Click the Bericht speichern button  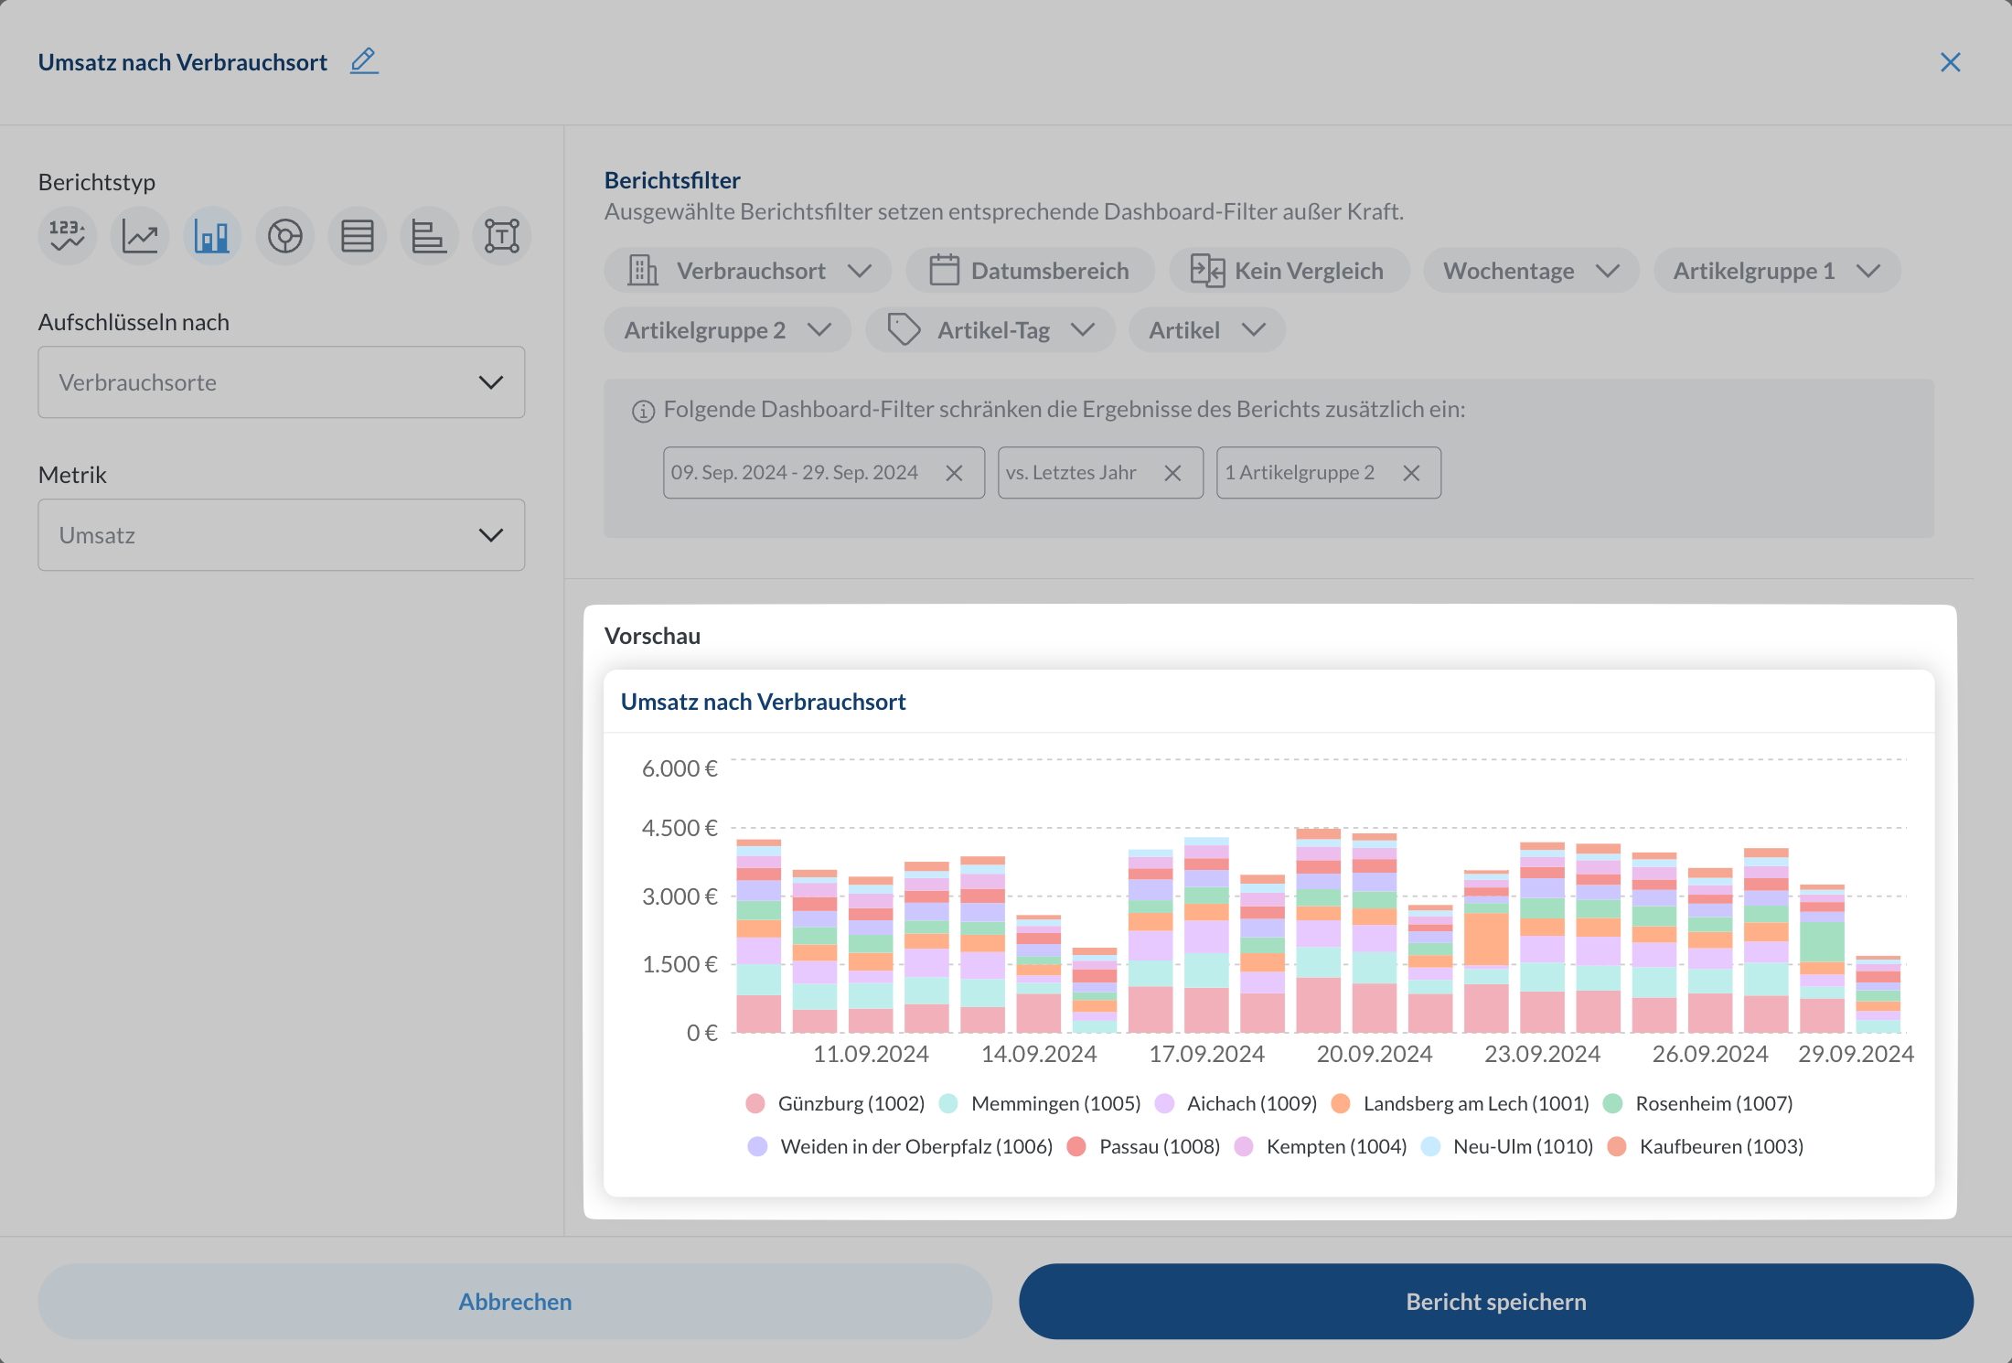pyautogui.click(x=1495, y=1302)
